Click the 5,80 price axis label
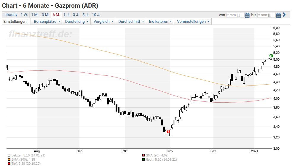 (276, 34)
